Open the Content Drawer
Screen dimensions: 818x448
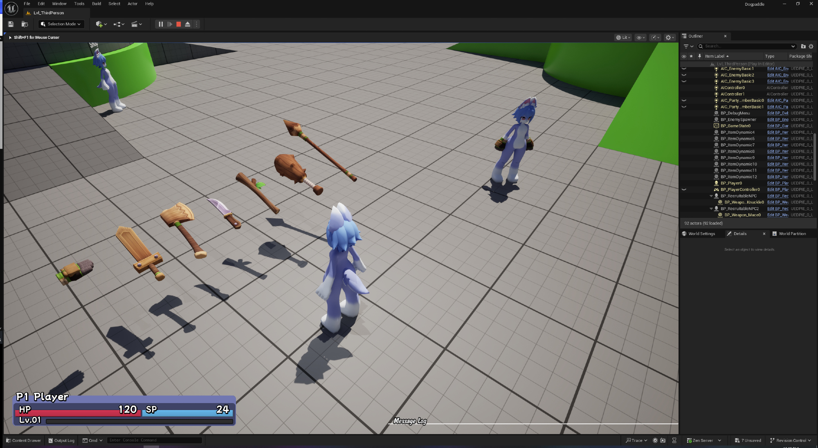pyautogui.click(x=23, y=440)
